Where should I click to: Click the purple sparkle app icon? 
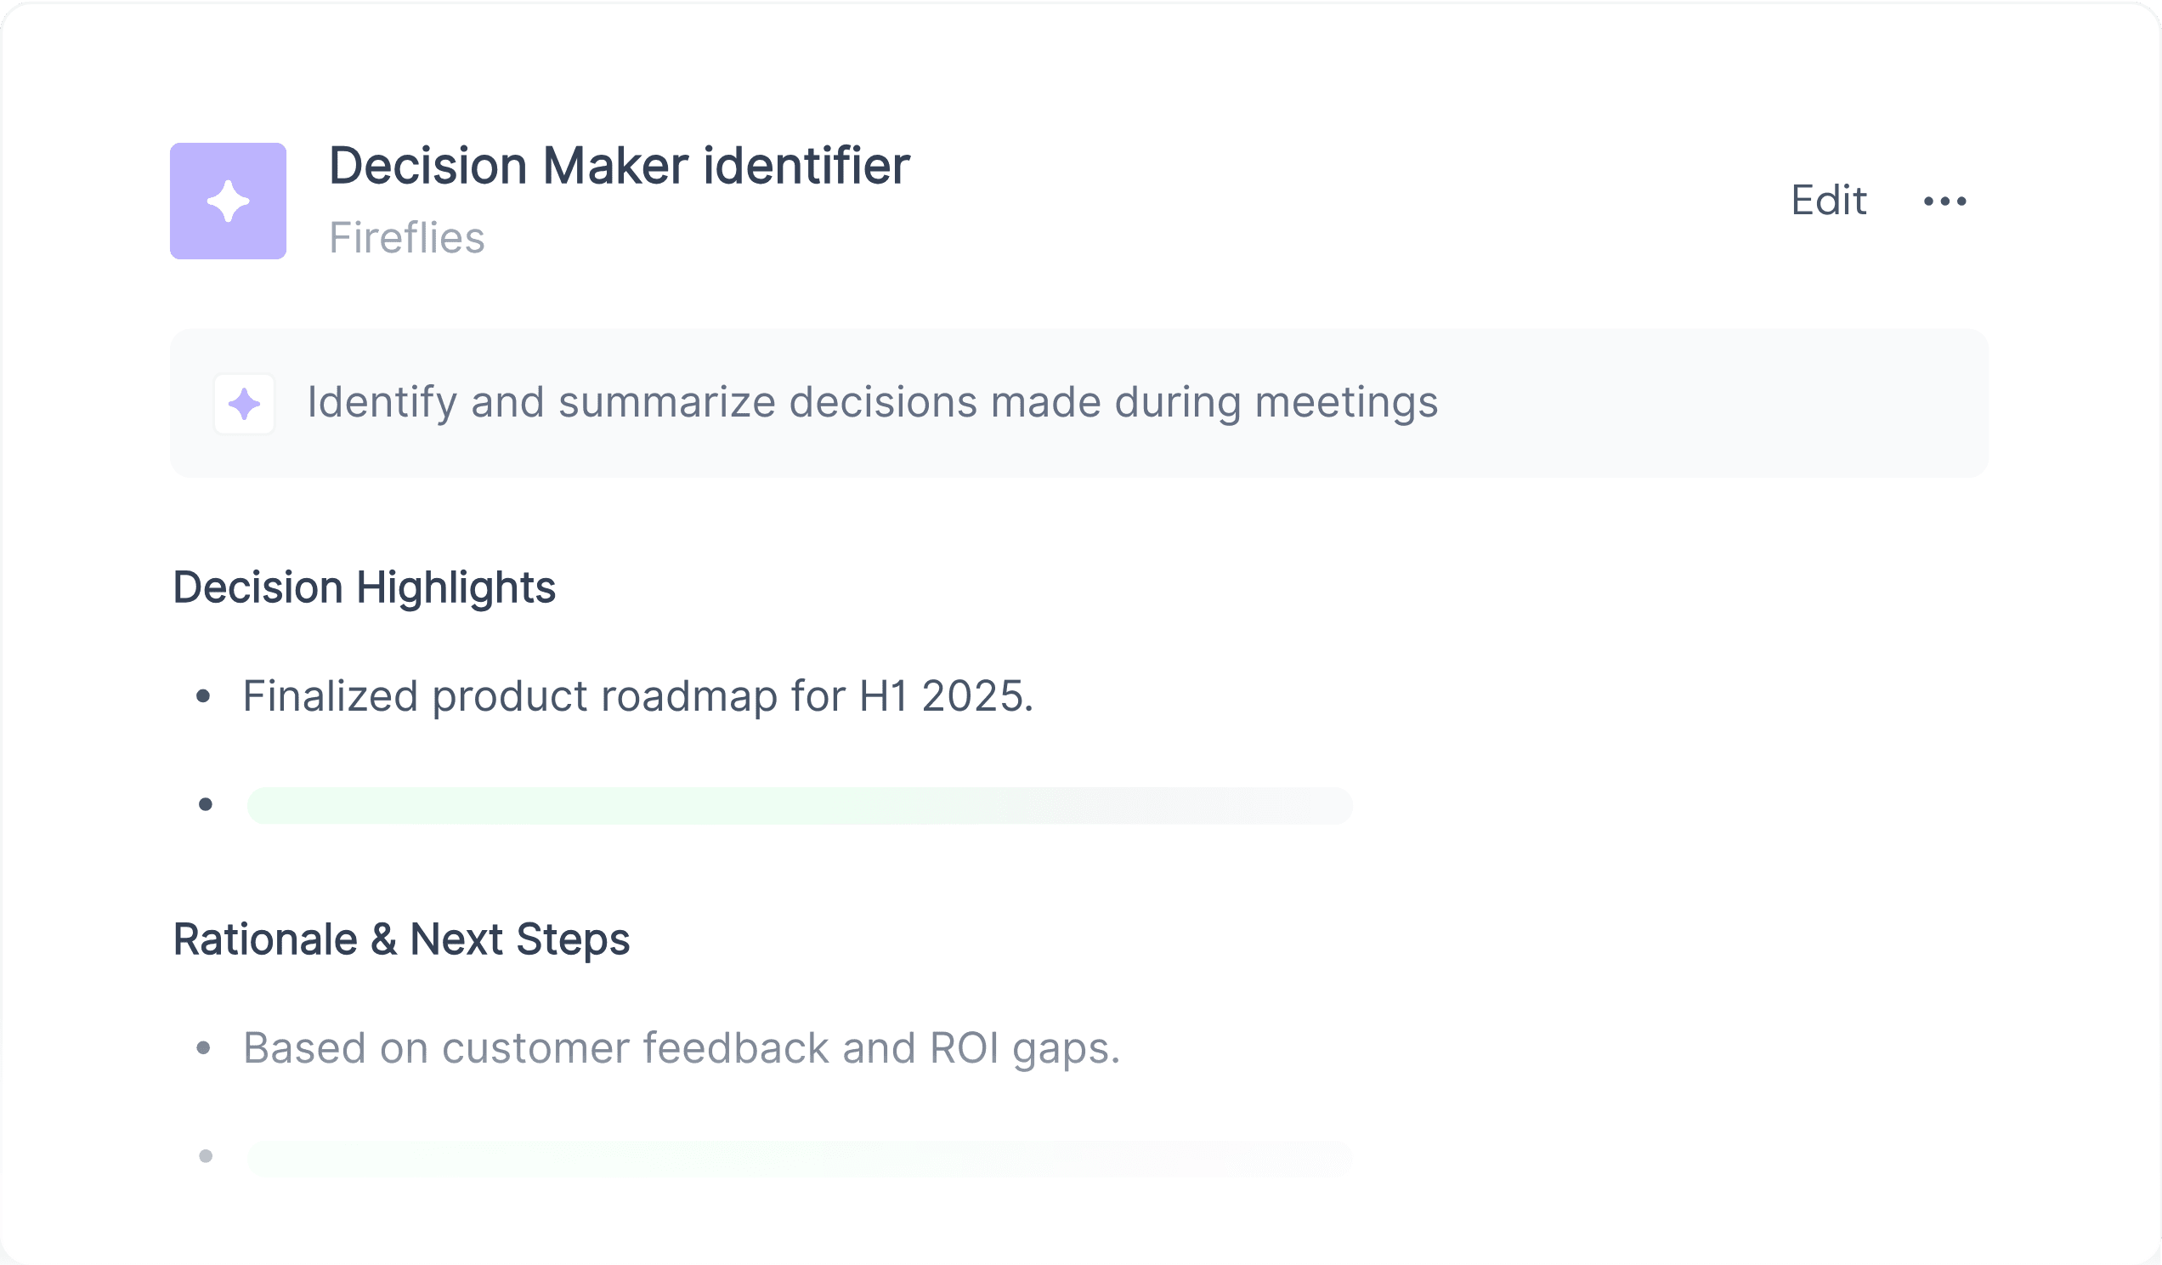[229, 201]
